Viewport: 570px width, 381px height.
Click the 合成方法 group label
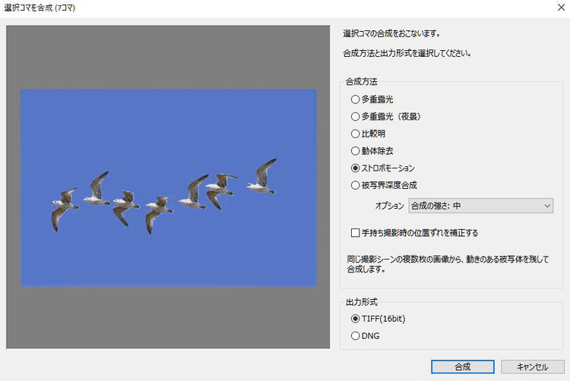click(x=363, y=81)
